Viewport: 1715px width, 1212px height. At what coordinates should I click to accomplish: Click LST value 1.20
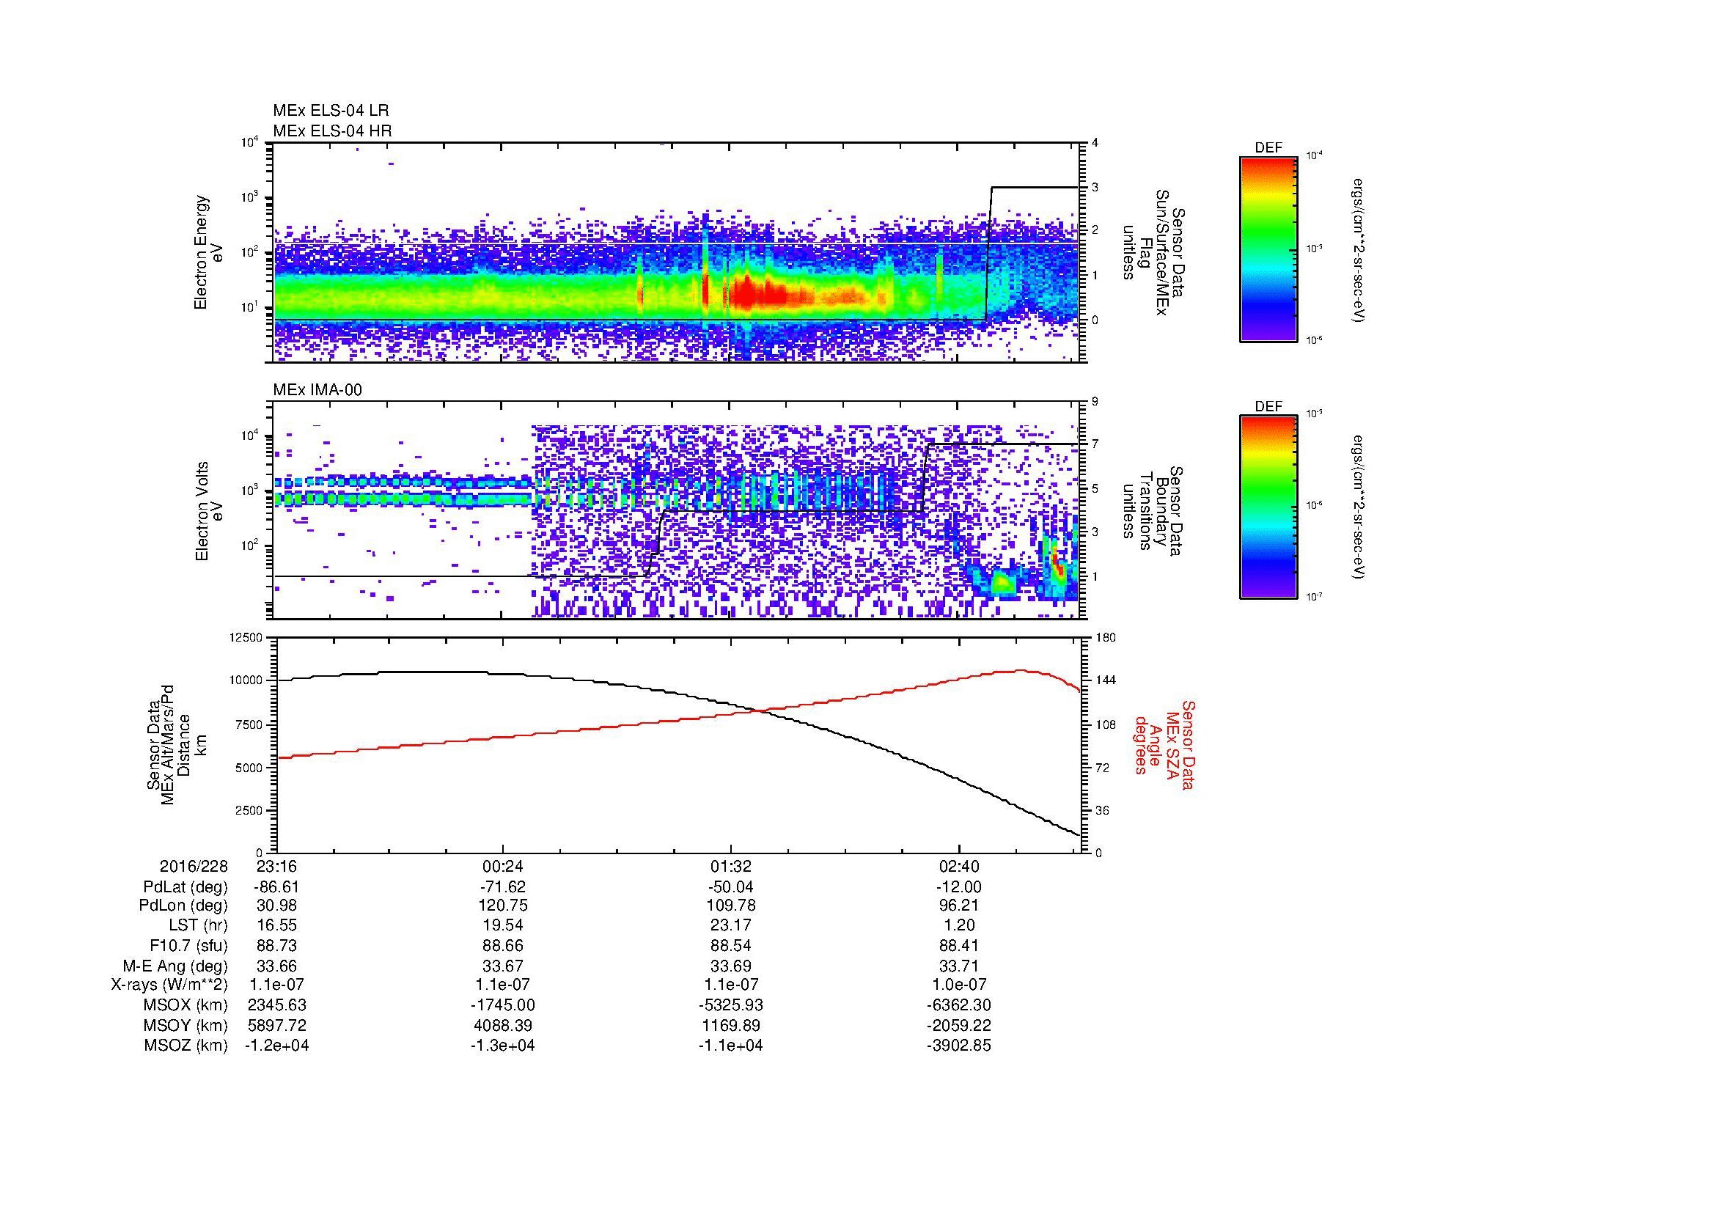(x=959, y=925)
